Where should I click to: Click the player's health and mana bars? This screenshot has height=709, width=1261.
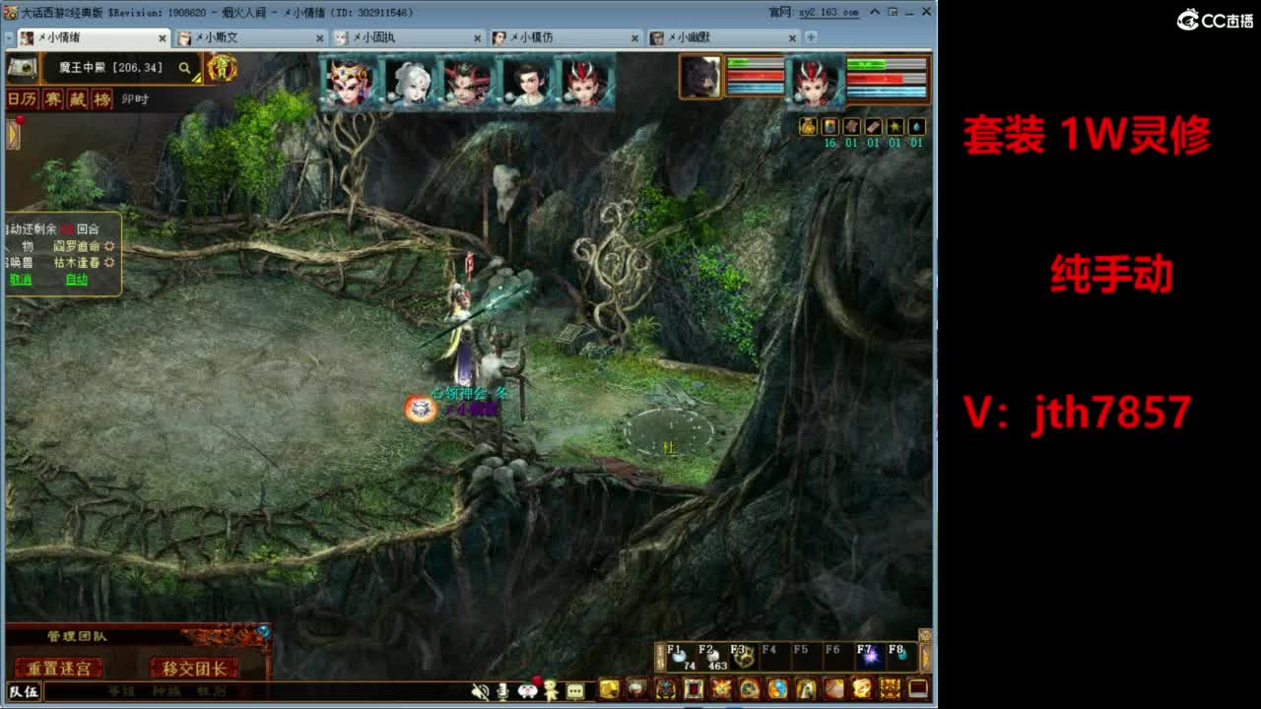pos(887,79)
